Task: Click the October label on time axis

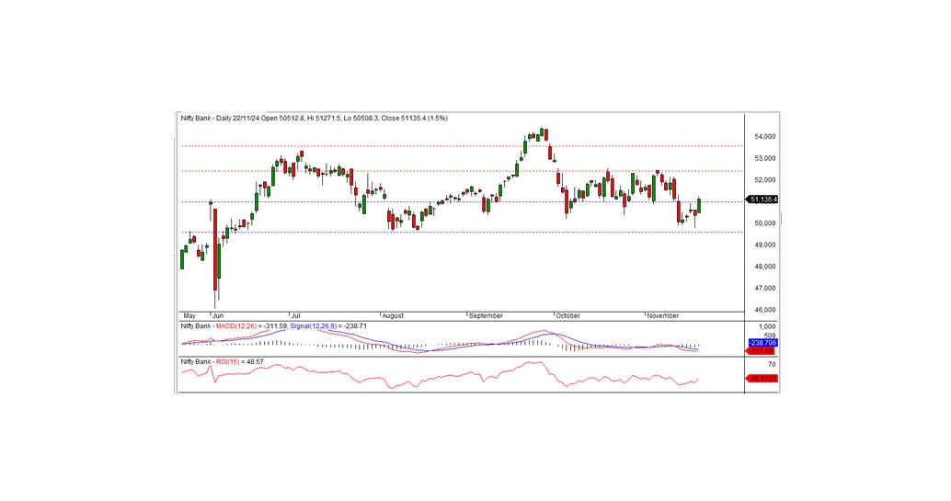Action: pos(568,316)
